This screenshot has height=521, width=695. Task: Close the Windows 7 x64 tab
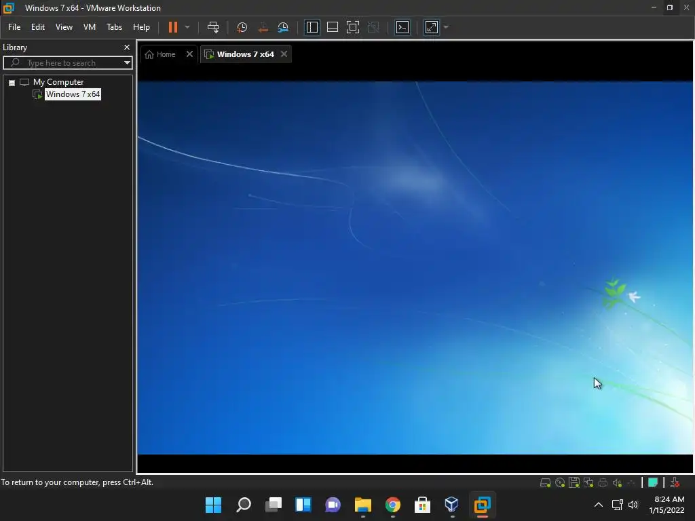point(284,54)
